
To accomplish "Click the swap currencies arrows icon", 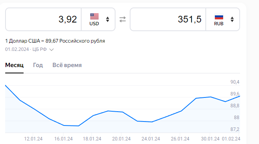I will (123, 19).
